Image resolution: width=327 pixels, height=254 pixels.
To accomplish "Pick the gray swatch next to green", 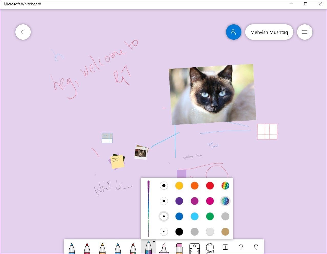I will (225, 216).
